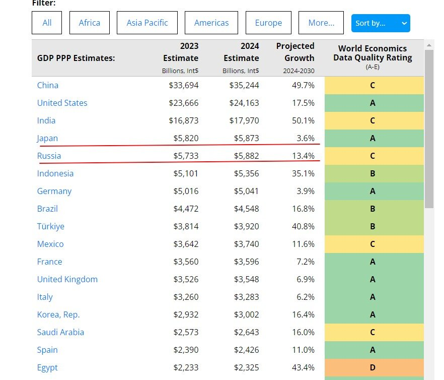Viewport: 444px width, 380px height.
Task: Select Türkiye's projected growth 40.8%
Action: (x=303, y=226)
